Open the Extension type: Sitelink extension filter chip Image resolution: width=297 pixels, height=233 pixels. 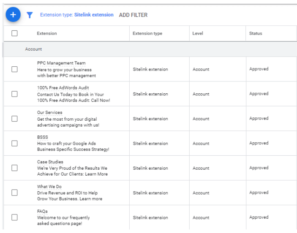point(77,15)
